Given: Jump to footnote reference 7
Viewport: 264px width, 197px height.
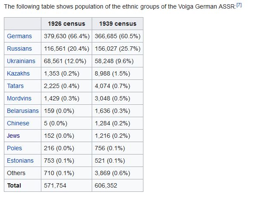Looking at the screenshot, I should pyautogui.click(x=239, y=5).
